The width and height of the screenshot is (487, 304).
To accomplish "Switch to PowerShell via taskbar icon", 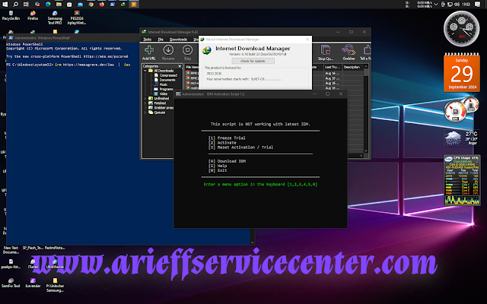I will [x=113, y=5].
